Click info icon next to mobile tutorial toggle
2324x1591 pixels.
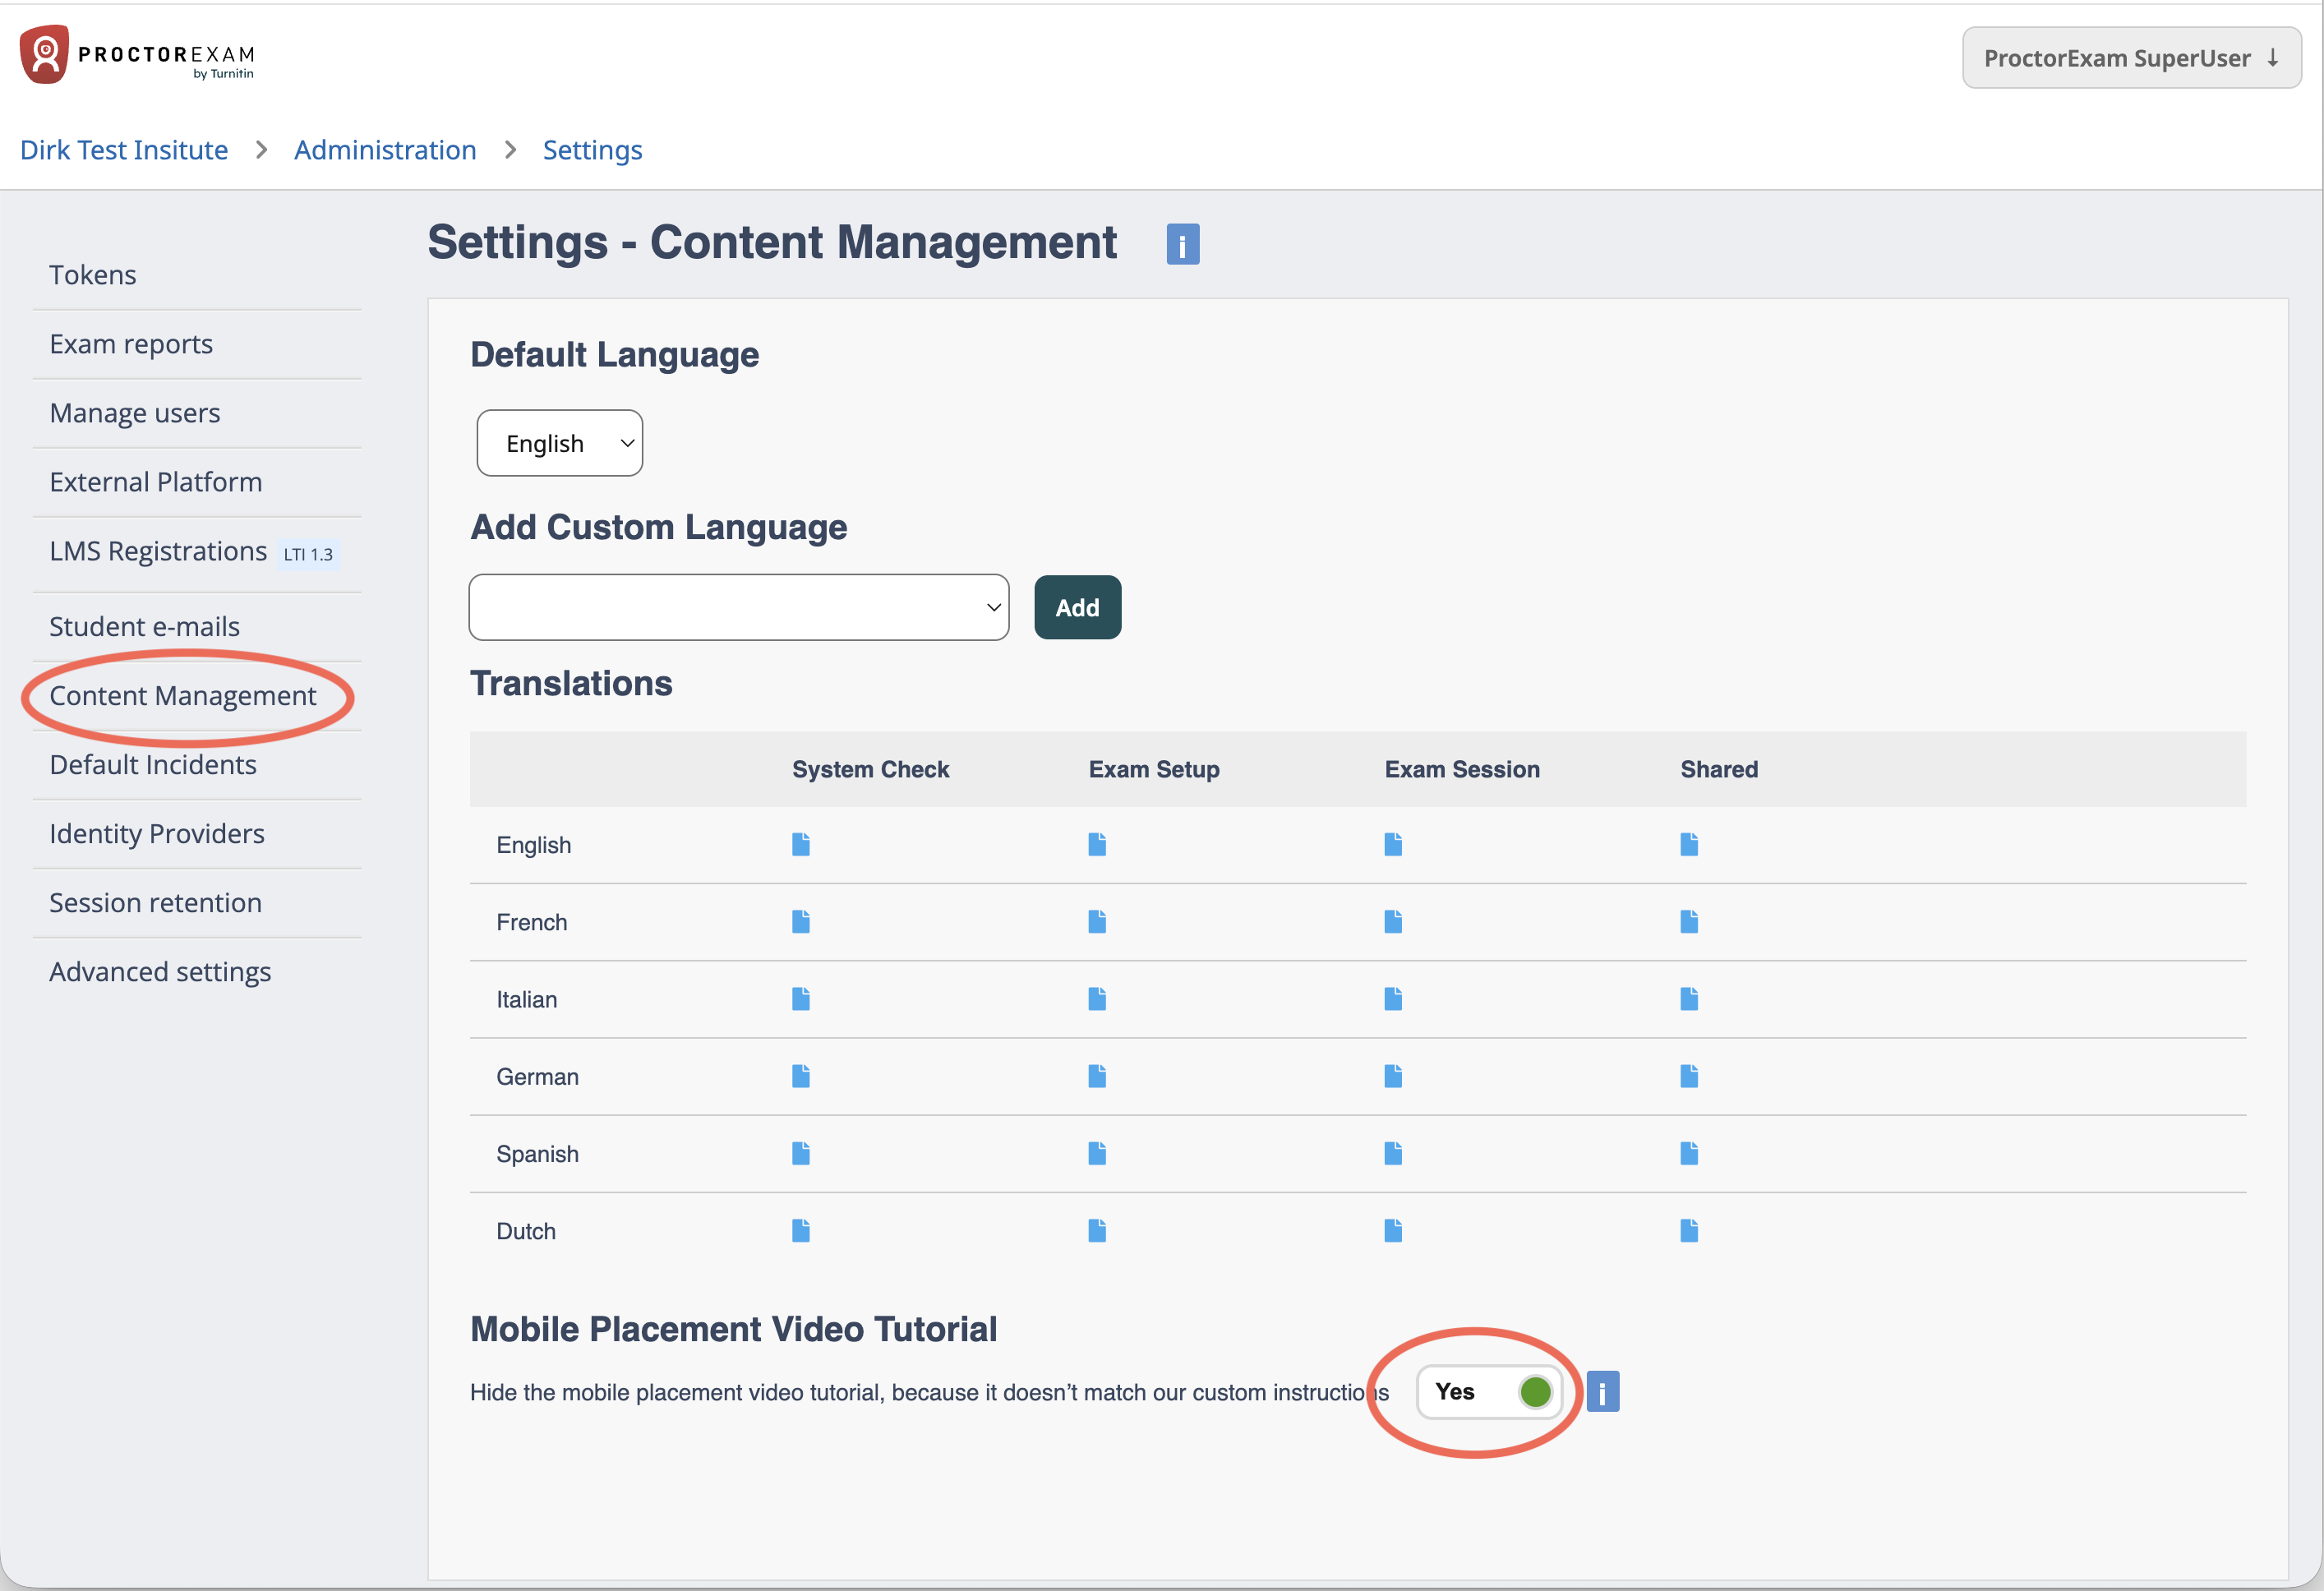pyautogui.click(x=1602, y=1392)
